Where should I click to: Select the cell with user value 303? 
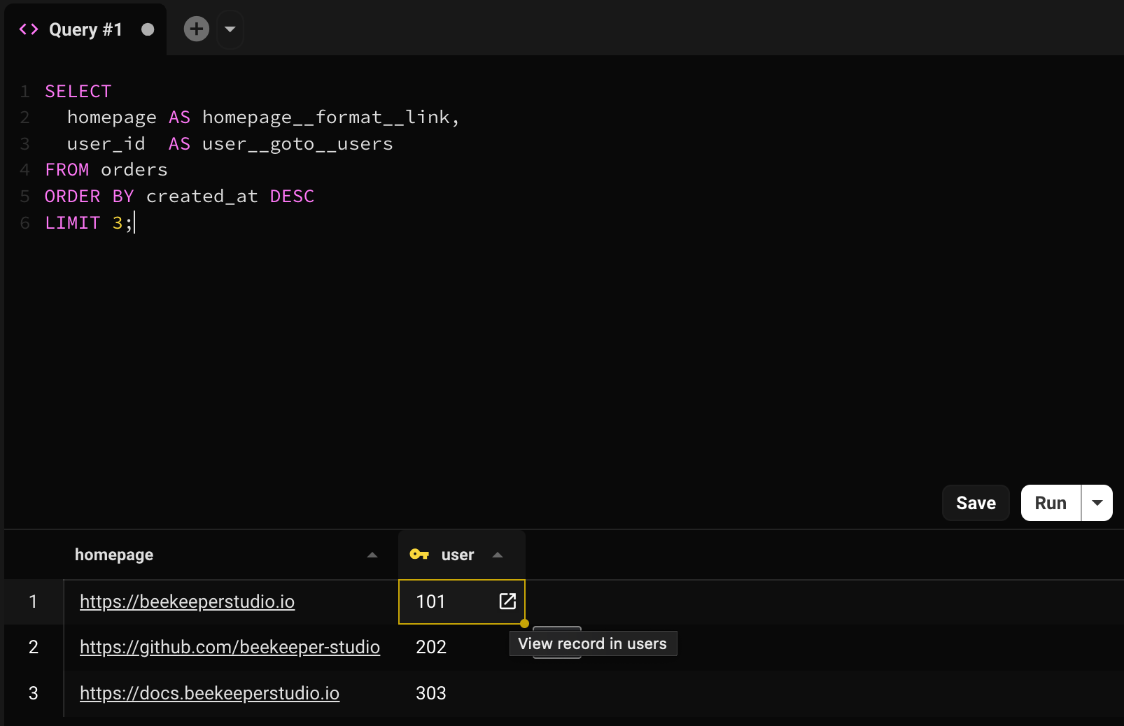coord(431,693)
